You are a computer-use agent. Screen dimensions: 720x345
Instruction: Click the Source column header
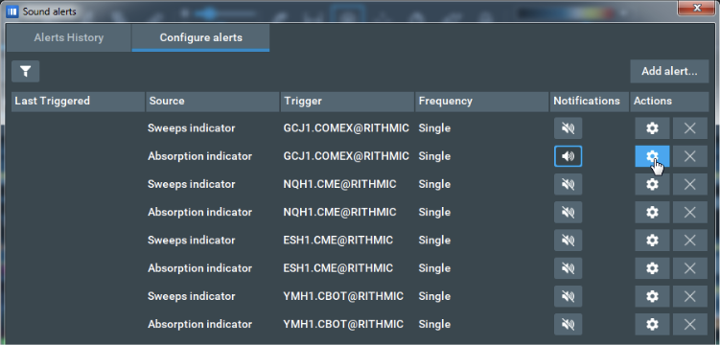tap(213, 101)
